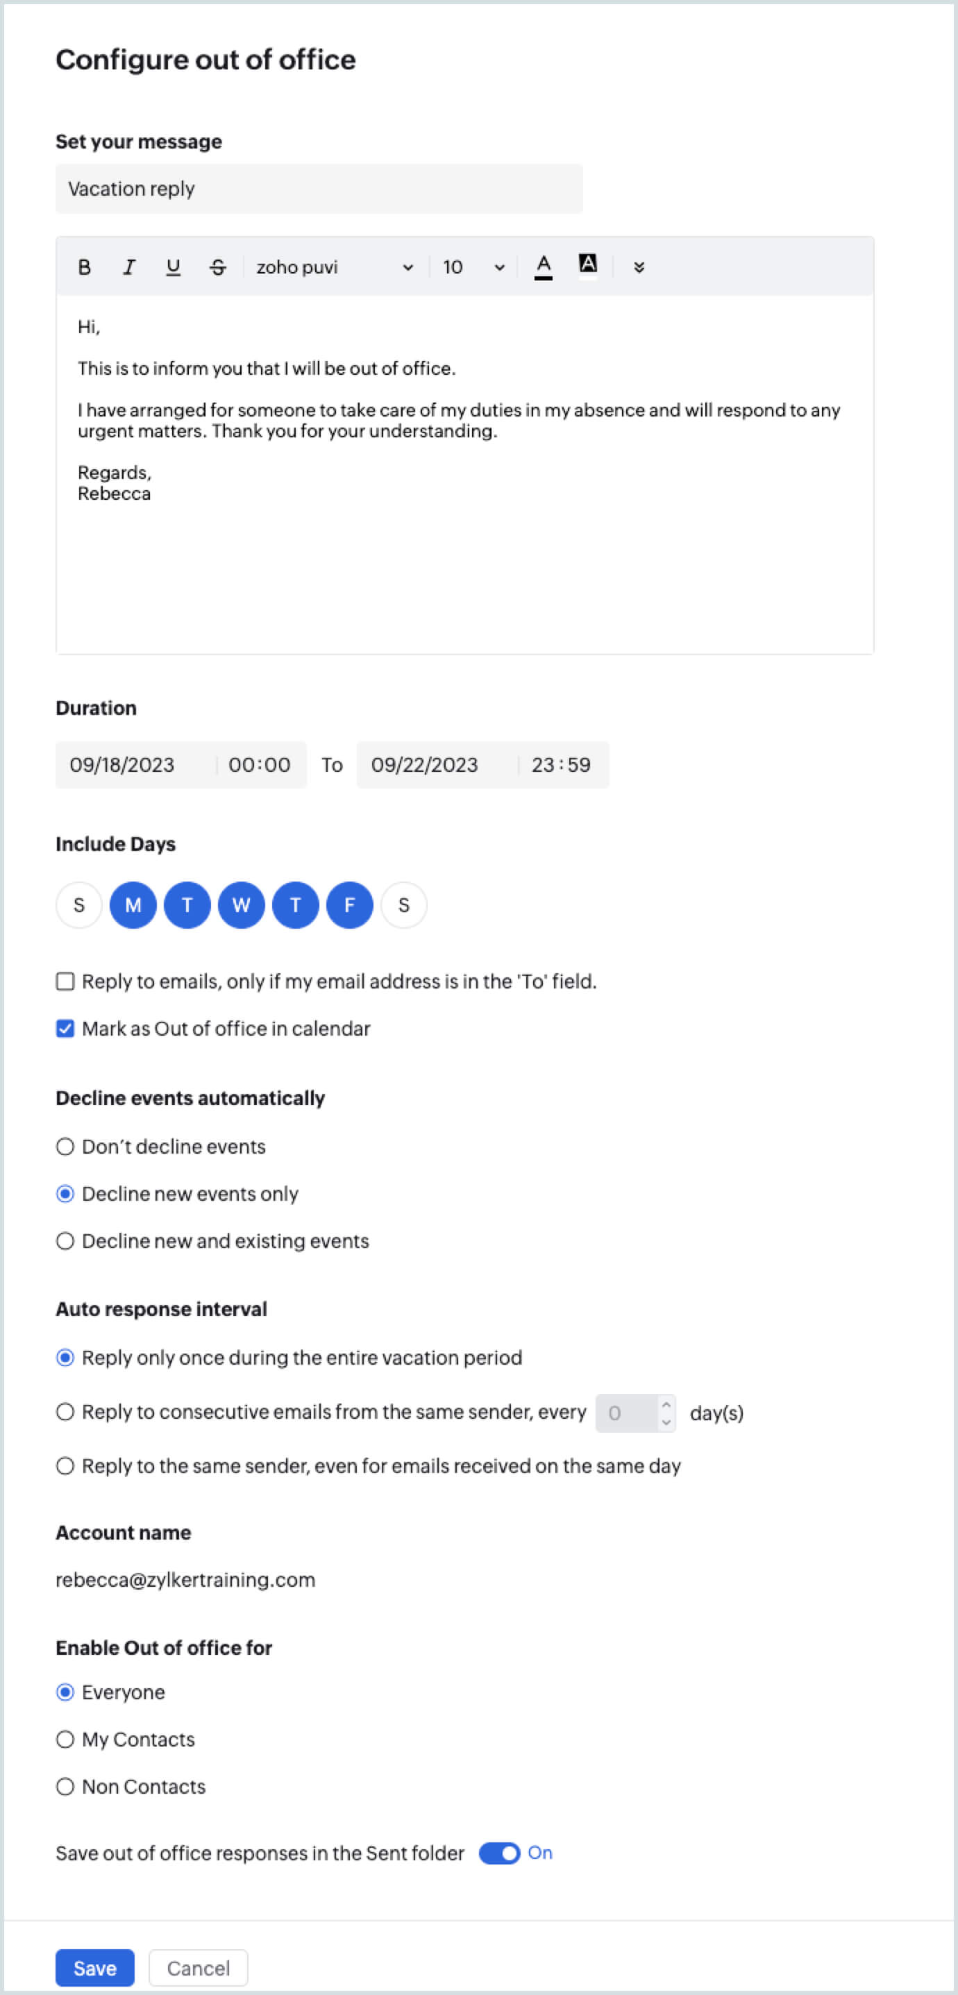Open the font text color picker
The image size is (958, 1995).
point(544,267)
